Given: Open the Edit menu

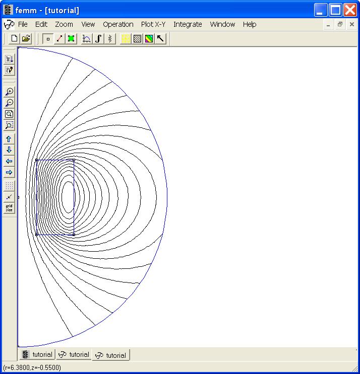Looking at the screenshot, I should pyautogui.click(x=41, y=24).
